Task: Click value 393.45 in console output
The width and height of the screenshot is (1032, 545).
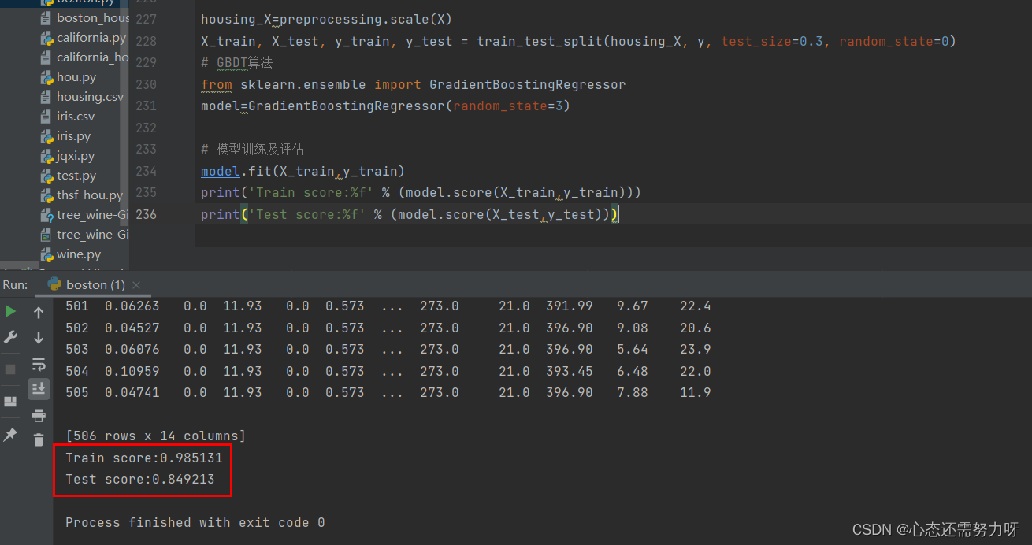Action: [x=569, y=371]
